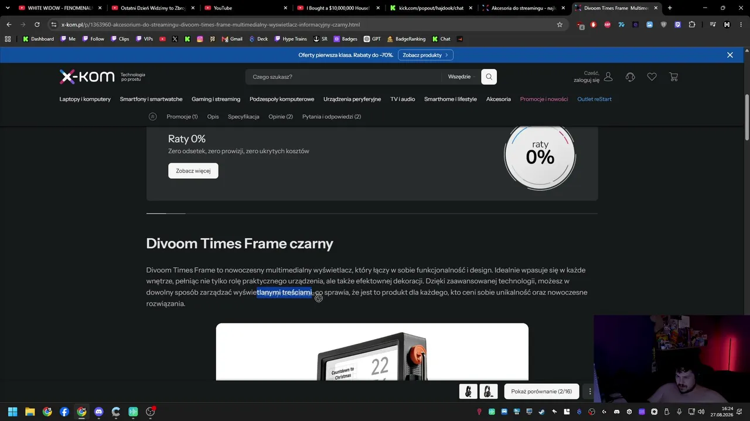Click the Zobacz produkty banner button
This screenshot has width=750, height=421.
tap(425, 55)
